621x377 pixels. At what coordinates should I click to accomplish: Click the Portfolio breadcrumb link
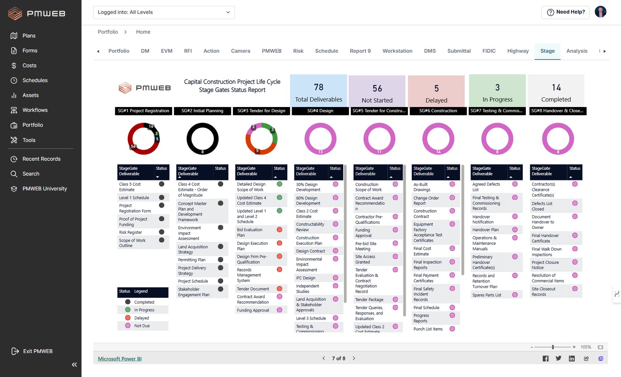pyautogui.click(x=108, y=32)
